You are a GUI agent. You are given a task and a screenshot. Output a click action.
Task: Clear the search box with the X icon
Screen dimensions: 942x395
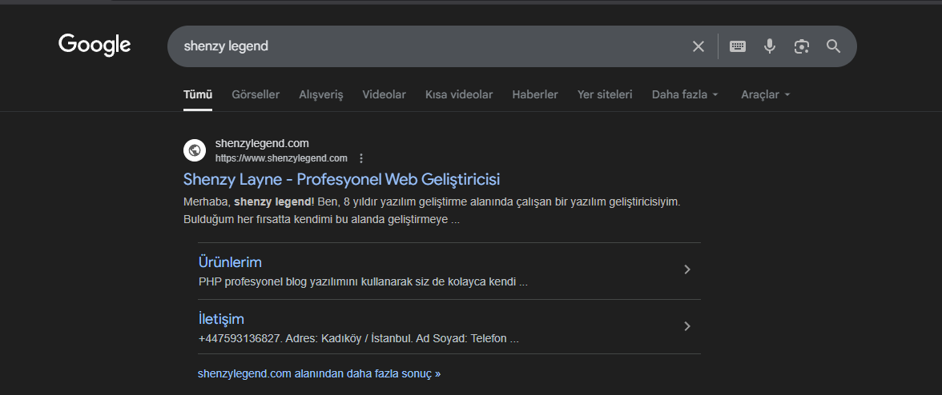click(698, 46)
